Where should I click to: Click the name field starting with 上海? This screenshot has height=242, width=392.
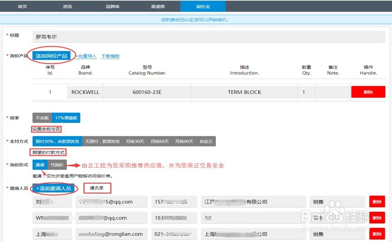coord(52,234)
